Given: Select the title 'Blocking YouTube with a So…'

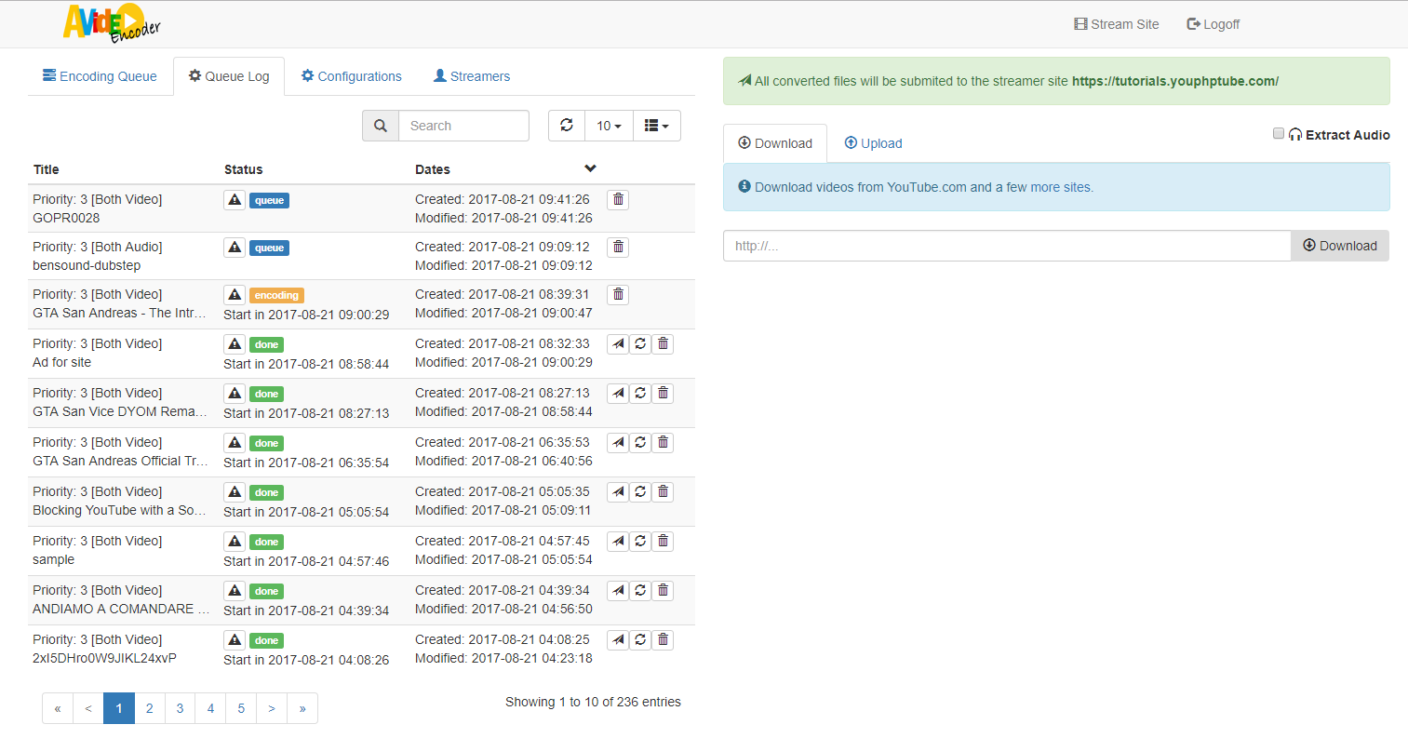Looking at the screenshot, I should [119, 510].
